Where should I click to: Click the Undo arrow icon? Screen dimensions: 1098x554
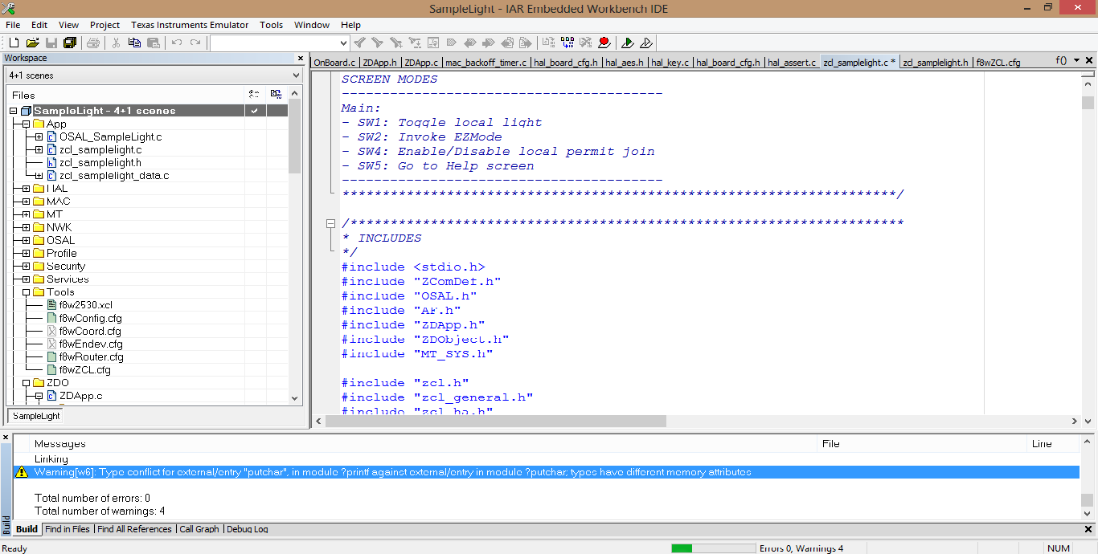[177, 43]
